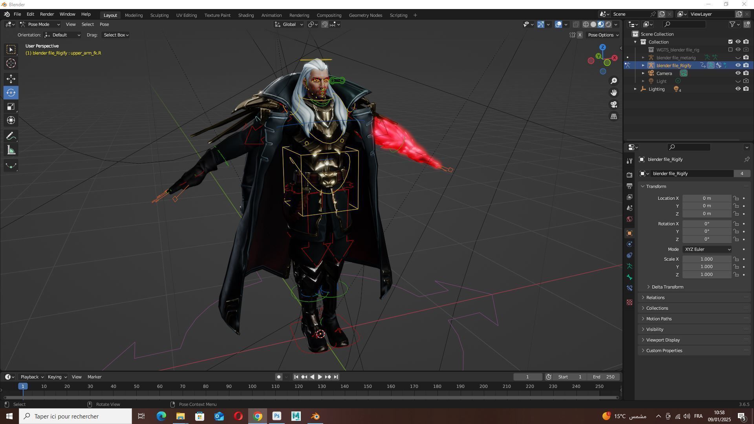
Task: Open the Pose menu in viewport header
Action: click(x=104, y=24)
